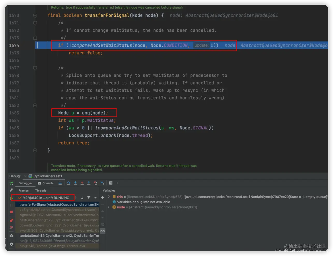This screenshot has width=333, height=256.
Task: Click the fold marker at line 1688
Action: tap(35, 151)
